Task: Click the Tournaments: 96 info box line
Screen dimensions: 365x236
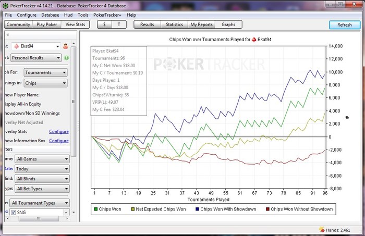Action: point(108,58)
